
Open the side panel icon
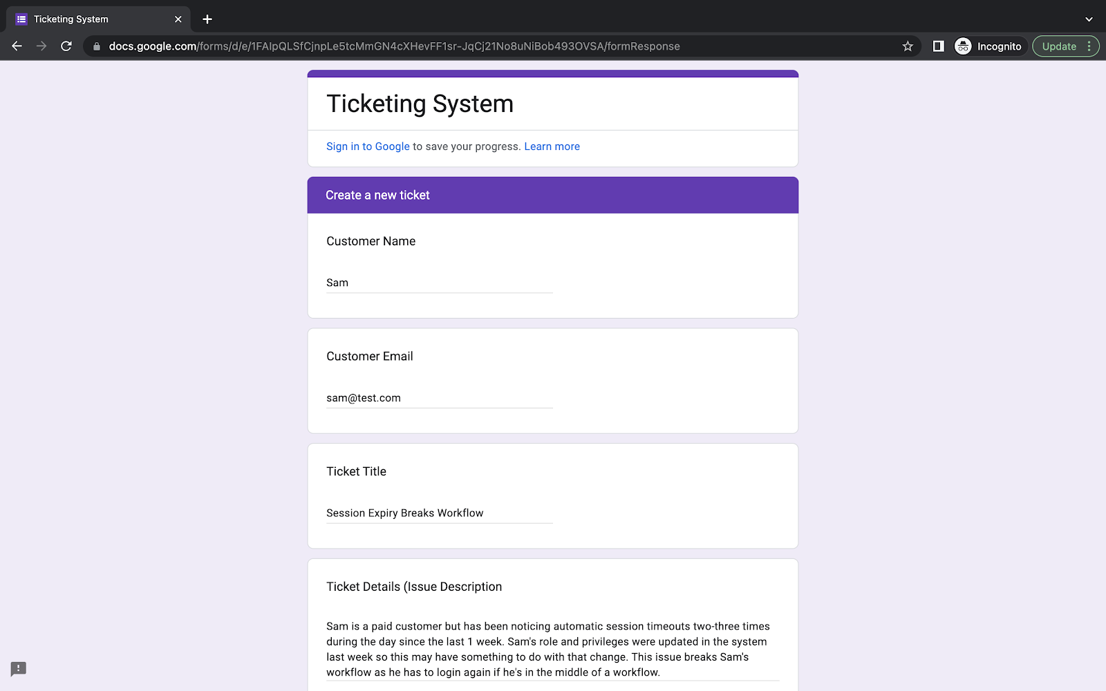coord(938,46)
